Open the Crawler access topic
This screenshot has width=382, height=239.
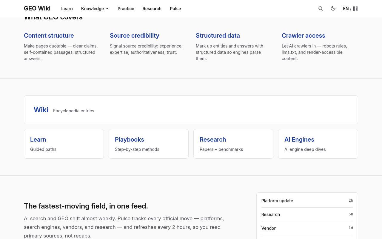(304, 36)
